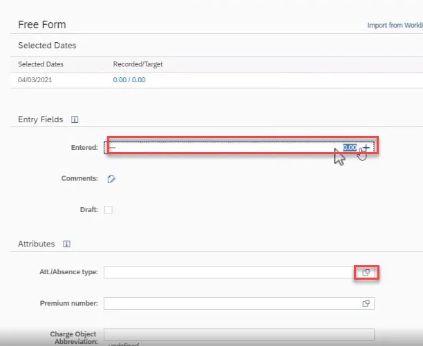Click the Comments: label

[x=79, y=178]
